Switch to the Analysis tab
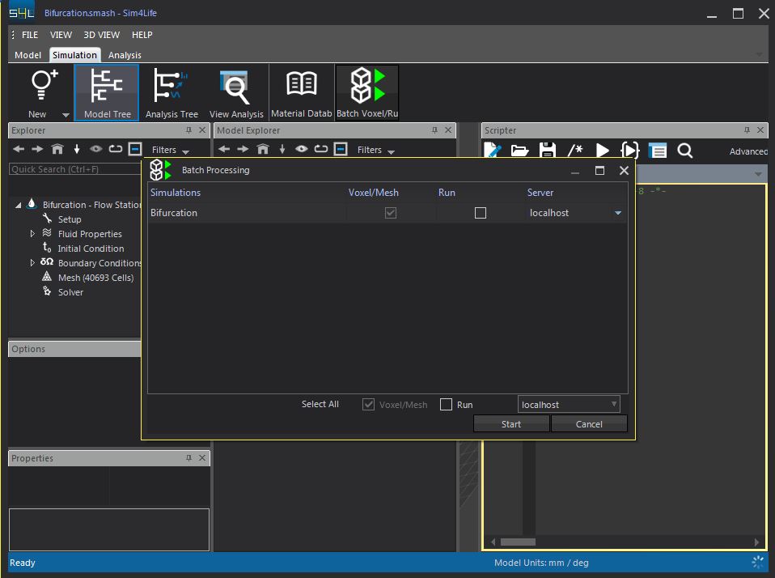 tap(125, 55)
